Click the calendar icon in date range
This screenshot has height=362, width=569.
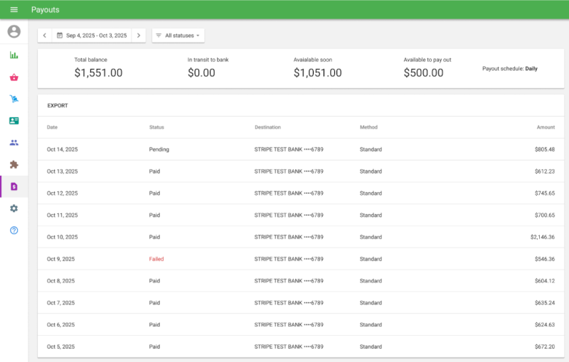point(60,36)
